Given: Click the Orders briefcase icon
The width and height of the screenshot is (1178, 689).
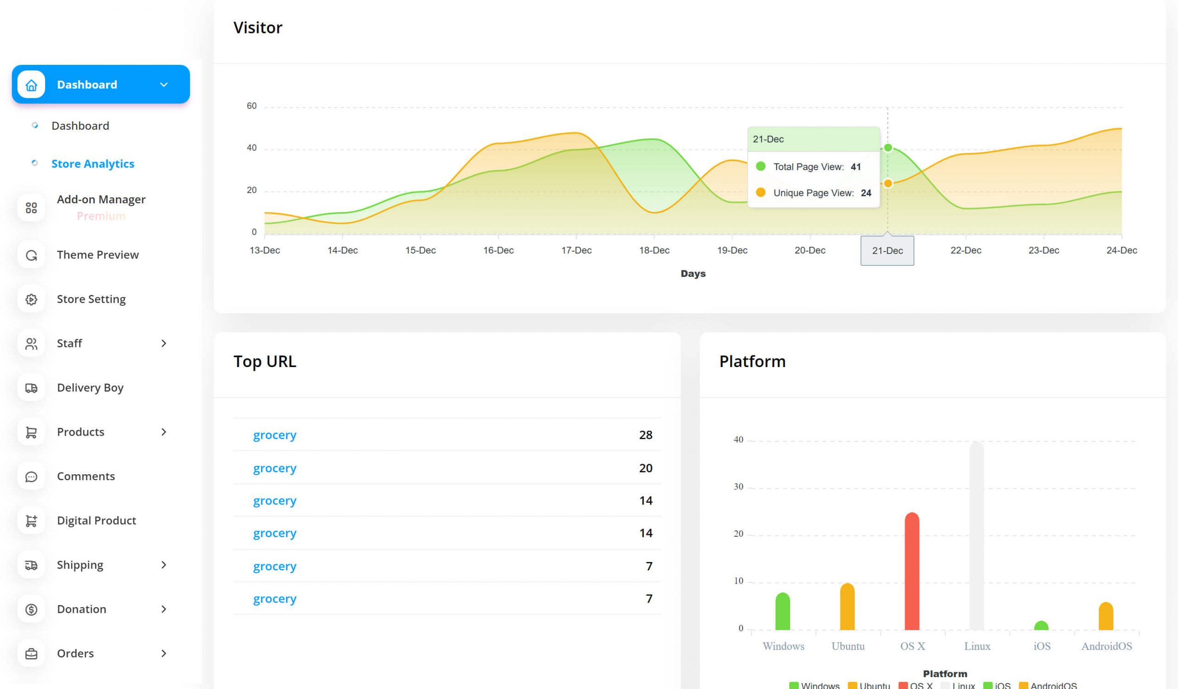Looking at the screenshot, I should [31, 654].
